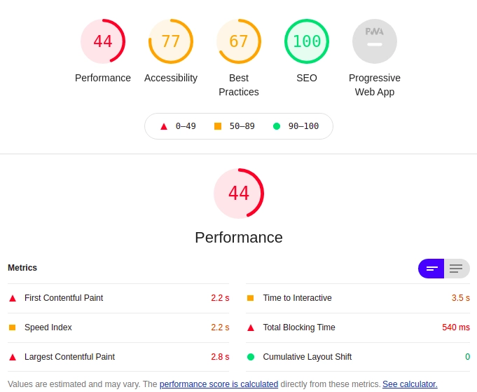Click the red triangle beside First Contentful Paint

click(x=13, y=298)
